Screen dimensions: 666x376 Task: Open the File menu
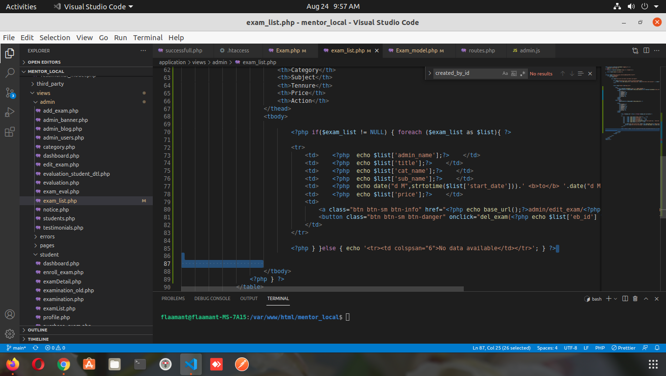9,38
